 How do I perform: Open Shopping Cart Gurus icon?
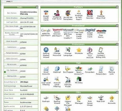point(57,13)
